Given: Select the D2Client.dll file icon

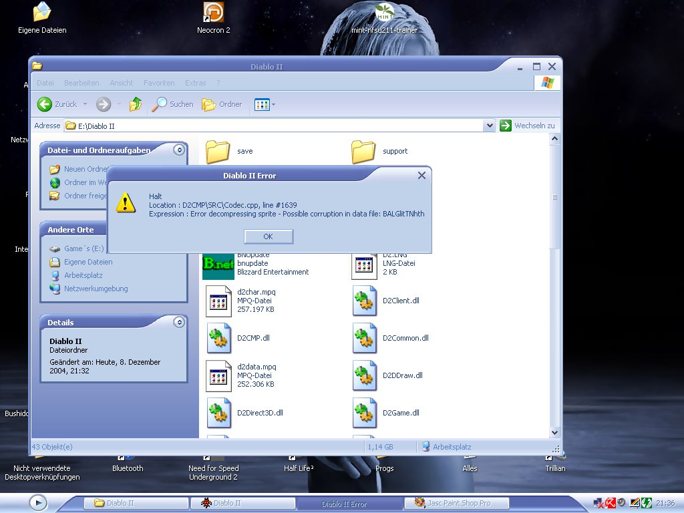Looking at the screenshot, I should (x=365, y=301).
